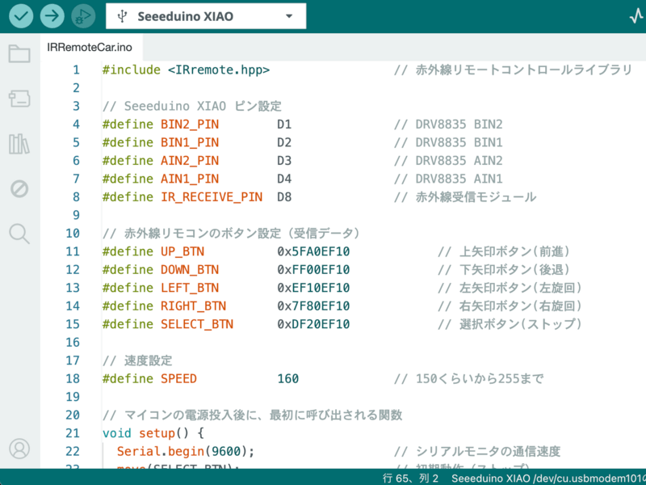The image size is (646, 485).
Task: Switch to the IRRemoteCar.ino tab
Action: [90, 48]
